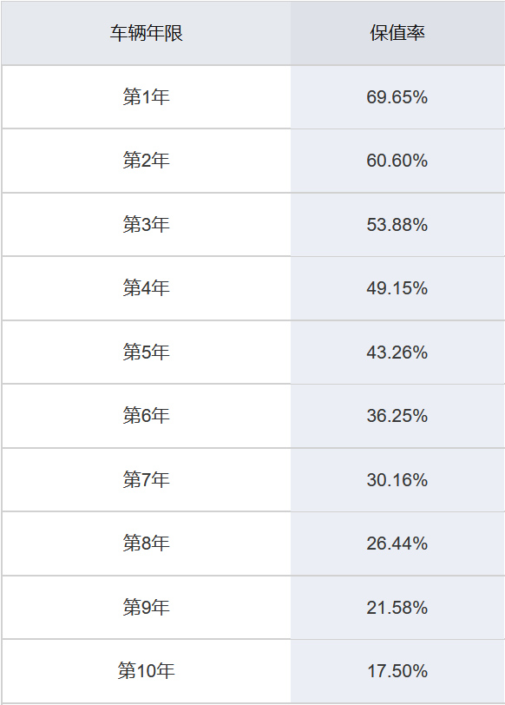This screenshot has height=705, width=505.
Task: Select the 第8年 row label
Action: 146,544
